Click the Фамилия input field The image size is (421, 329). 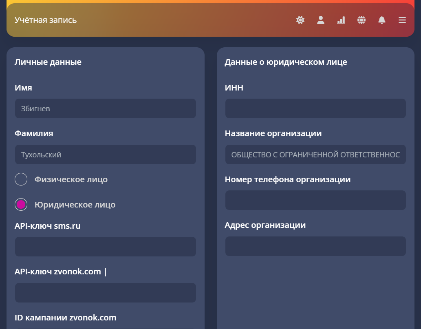click(x=105, y=155)
